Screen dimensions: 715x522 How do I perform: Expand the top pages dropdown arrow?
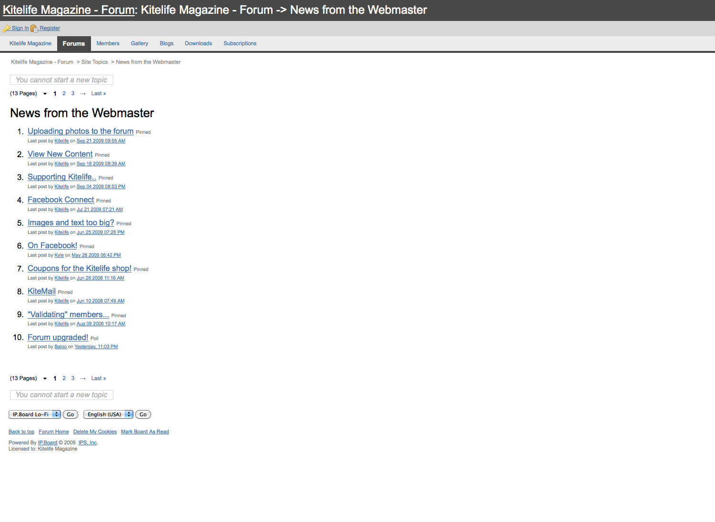coord(45,94)
